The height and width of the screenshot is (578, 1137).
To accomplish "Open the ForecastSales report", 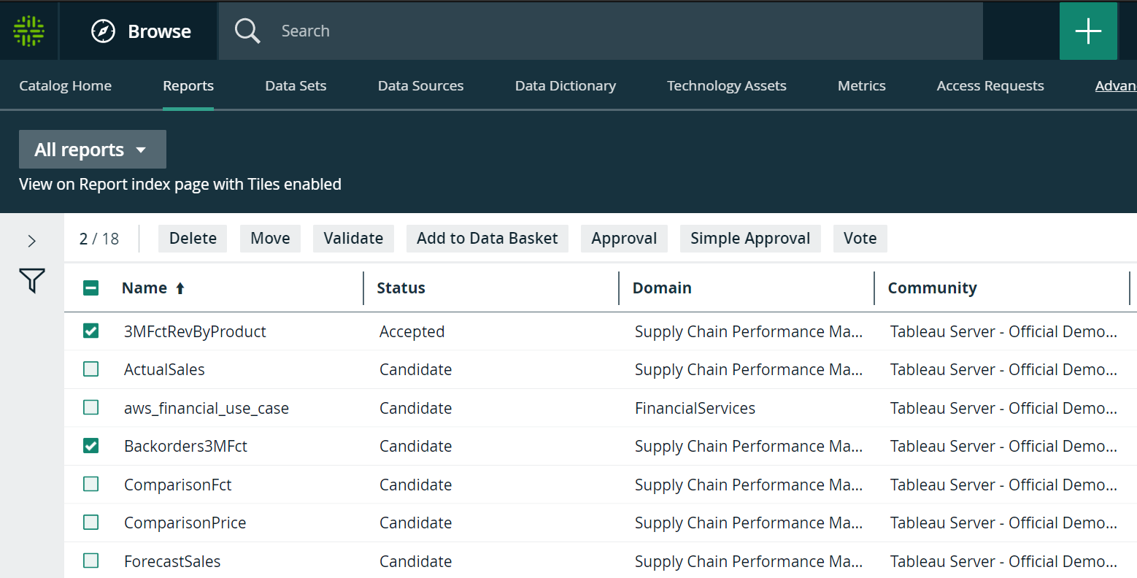I will pyautogui.click(x=172, y=560).
